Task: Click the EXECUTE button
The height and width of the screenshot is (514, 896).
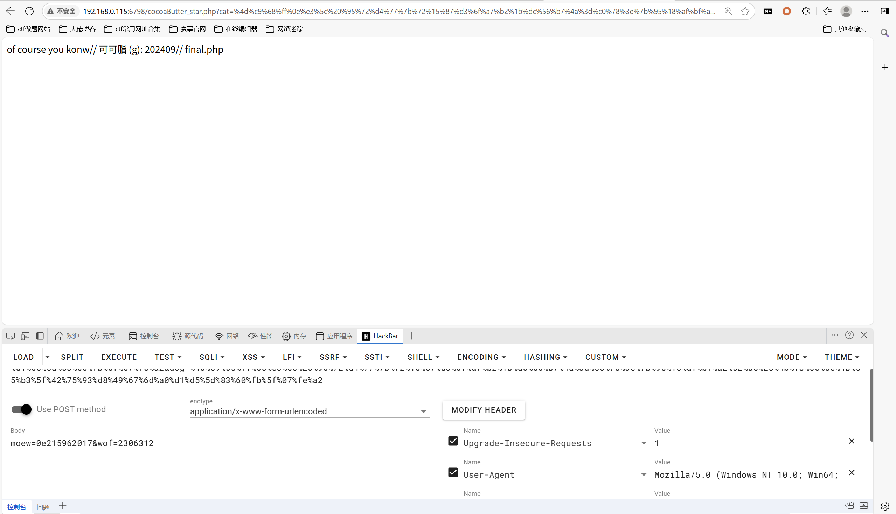Action: tap(119, 357)
